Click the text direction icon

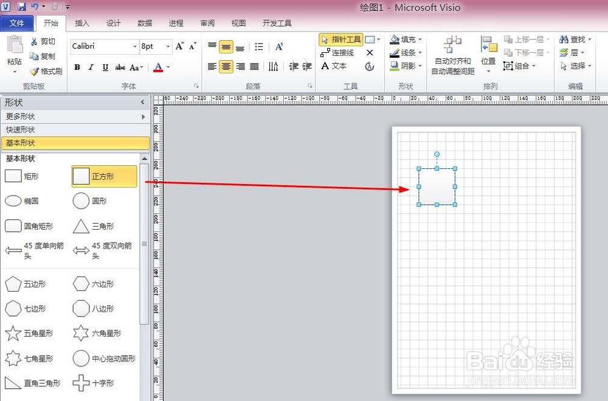[x=273, y=67]
